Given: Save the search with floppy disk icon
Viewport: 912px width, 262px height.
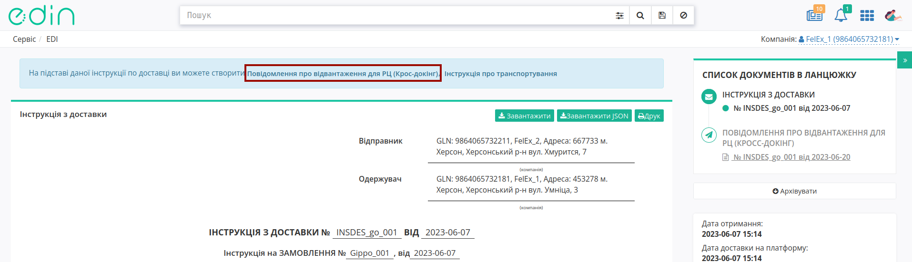Looking at the screenshot, I should 662,15.
